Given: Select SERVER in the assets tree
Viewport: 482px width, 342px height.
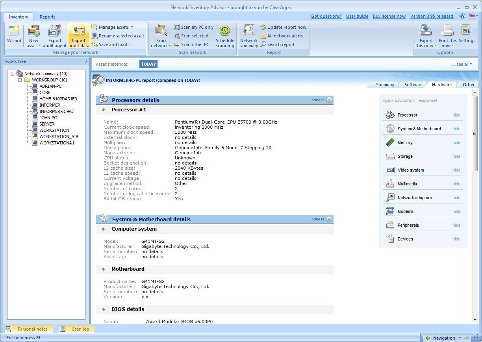Looking at the screenshot, I should [x=46, y=124].
